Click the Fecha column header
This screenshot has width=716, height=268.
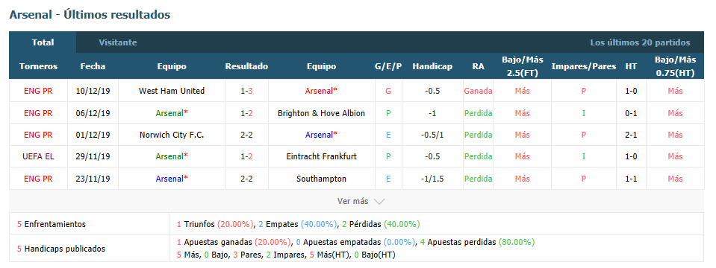point(93,66)
